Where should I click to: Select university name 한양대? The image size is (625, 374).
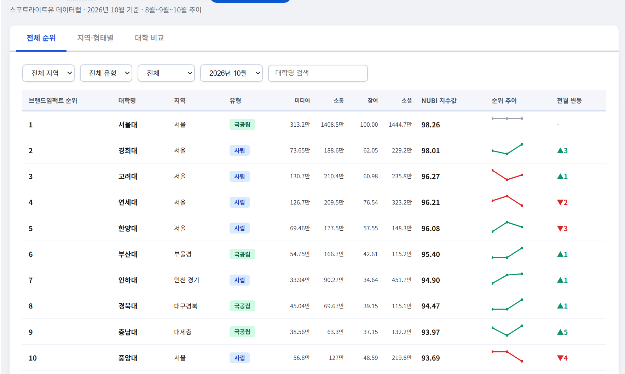pos(128,229)
